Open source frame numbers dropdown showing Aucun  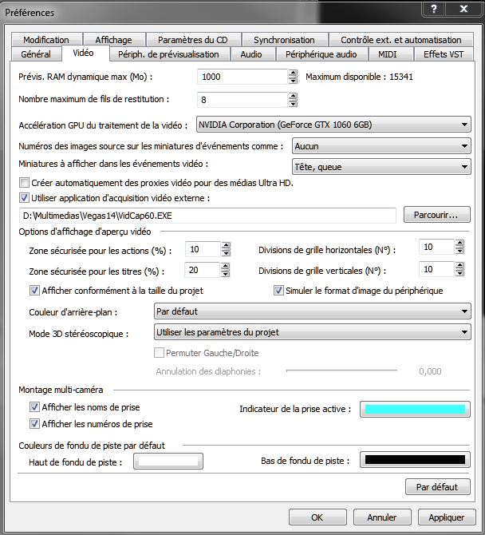click(381, 146)
